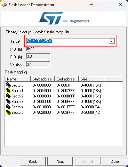Click the Size column header
This screenshot has height=167, width=128.
coord(91,79)
